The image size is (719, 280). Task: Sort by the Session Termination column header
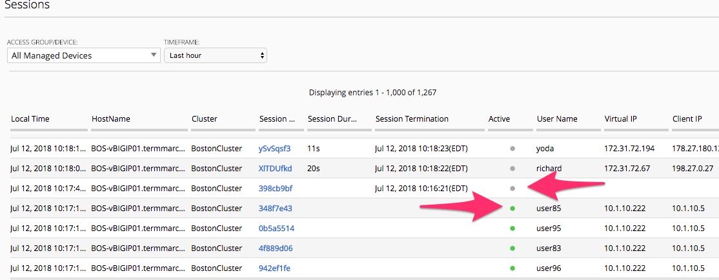(412, 119)
